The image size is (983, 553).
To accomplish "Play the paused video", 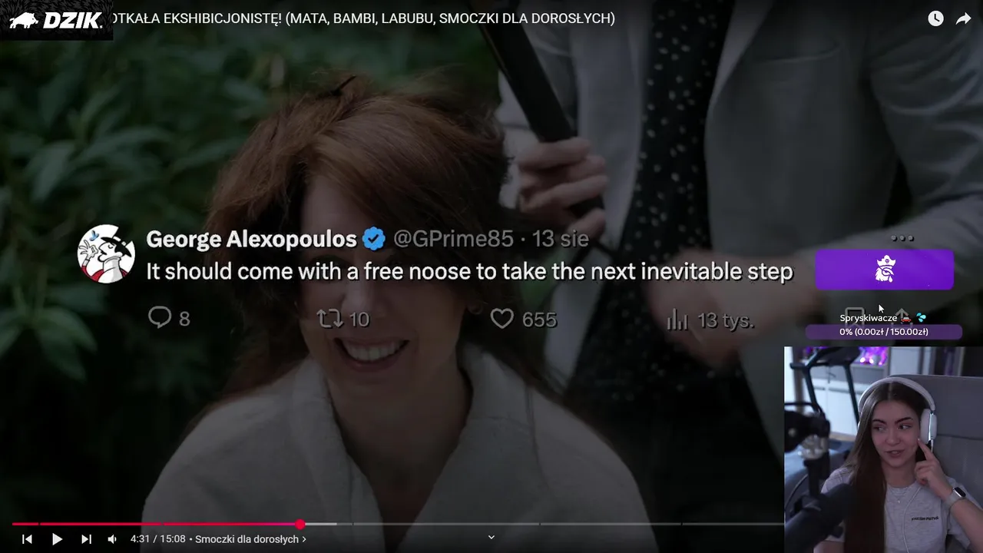I will (x=57, y=539).
